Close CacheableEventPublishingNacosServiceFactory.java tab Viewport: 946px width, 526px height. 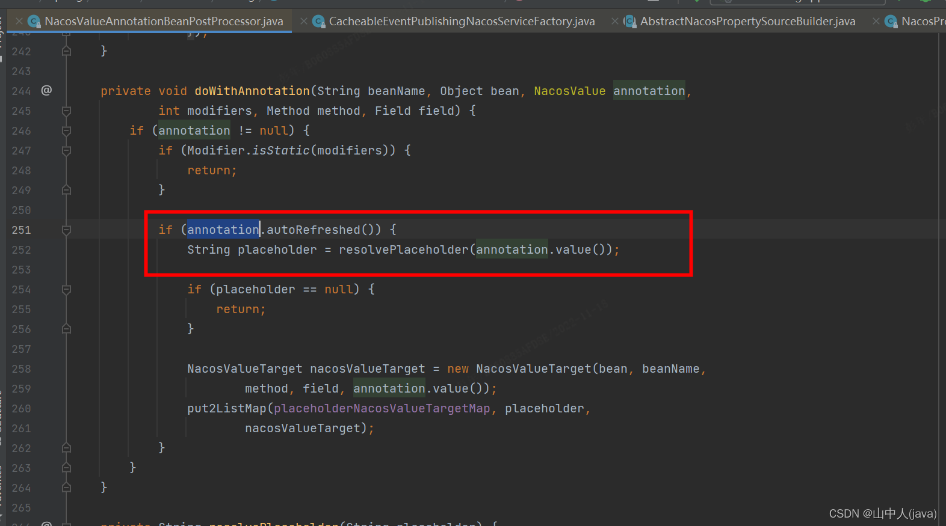[304, 21]
